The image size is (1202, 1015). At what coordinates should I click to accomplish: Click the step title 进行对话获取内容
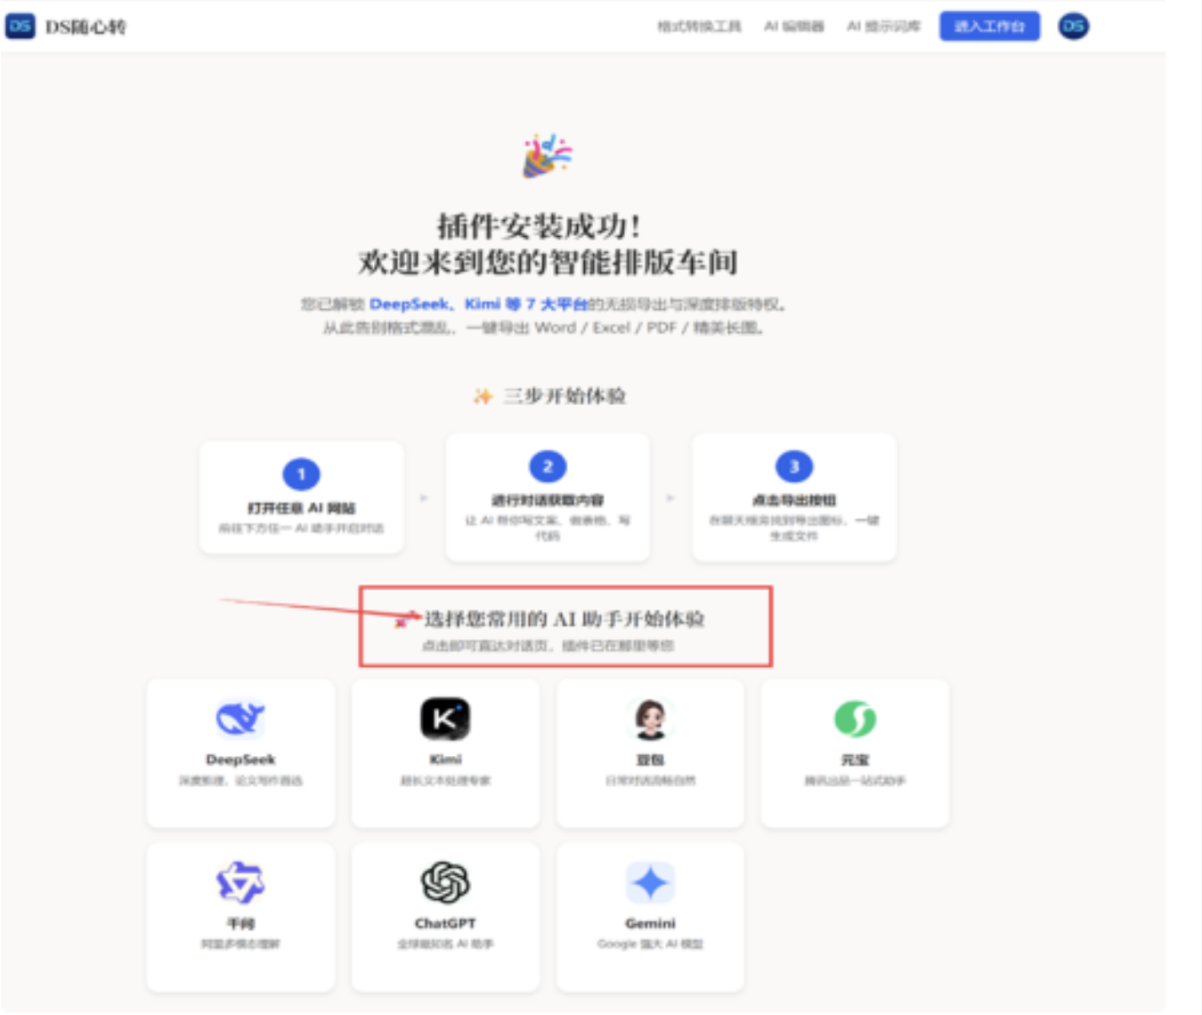pyautogui.click(x=548, y=500)
